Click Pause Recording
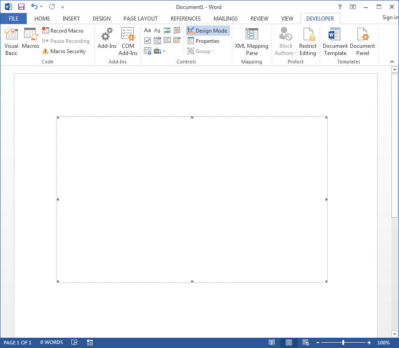 (x=66, y=41)
